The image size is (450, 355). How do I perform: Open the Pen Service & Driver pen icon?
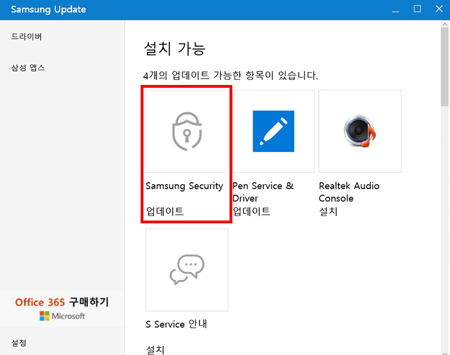273,132
